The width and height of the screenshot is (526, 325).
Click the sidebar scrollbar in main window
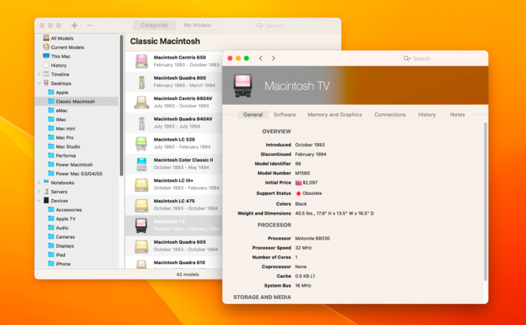click(x=122, y=106)
